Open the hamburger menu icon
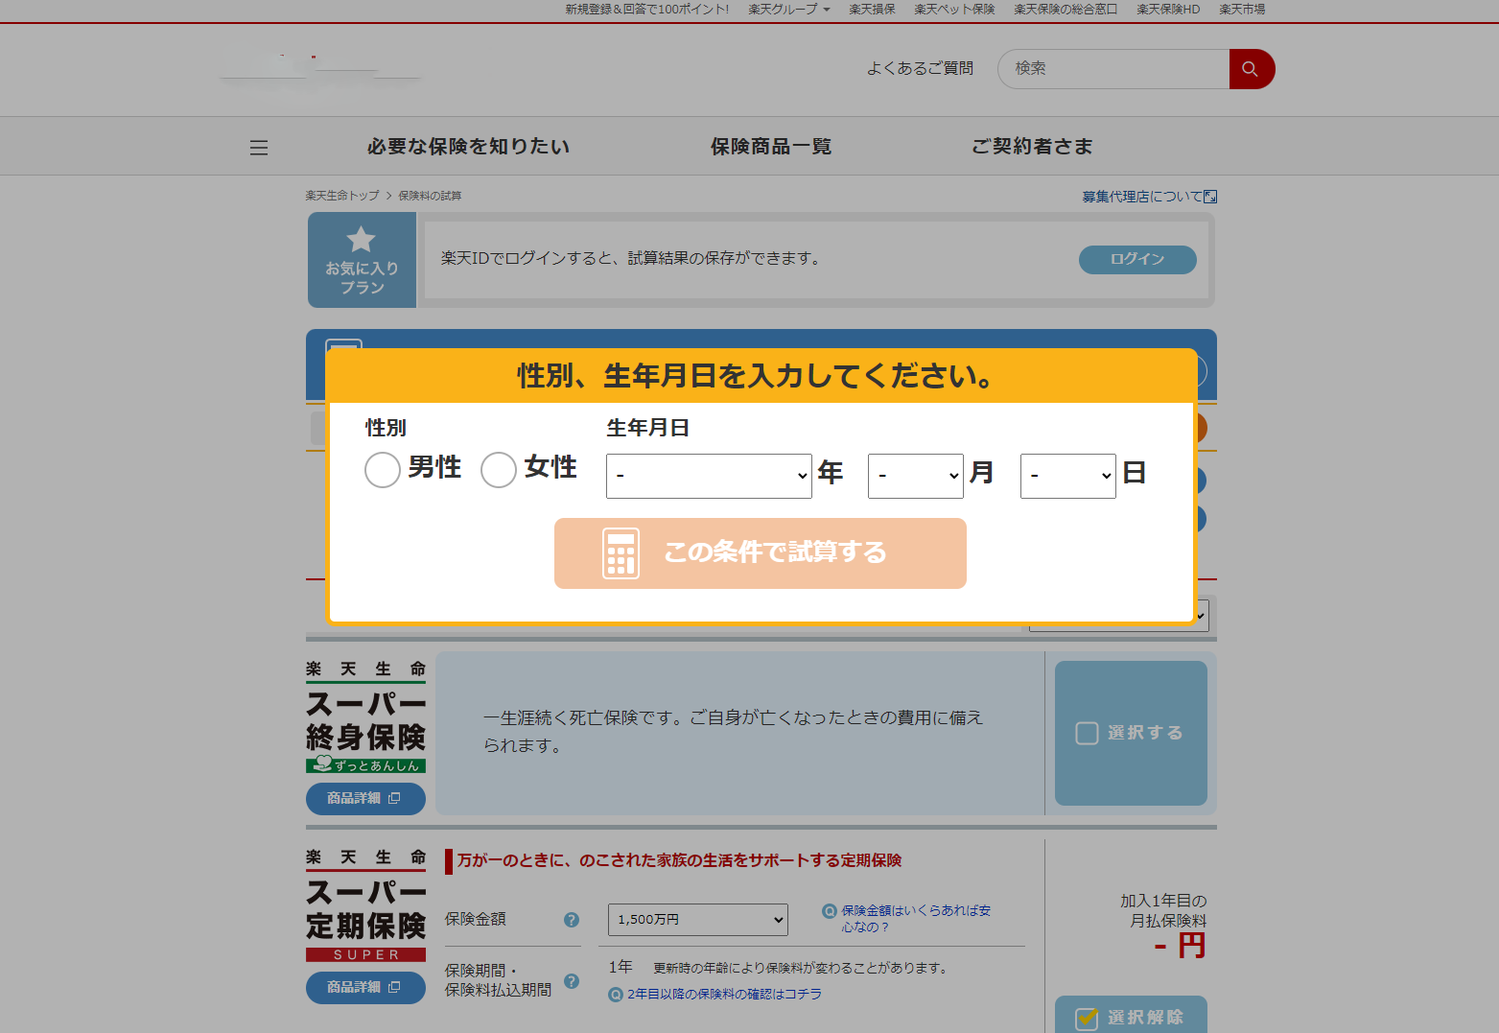This screenshot has width=1499, height=1033. [259, 148]
